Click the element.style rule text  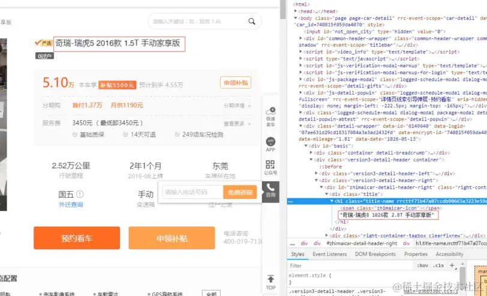pyautogui.click(x=310, y=275)
